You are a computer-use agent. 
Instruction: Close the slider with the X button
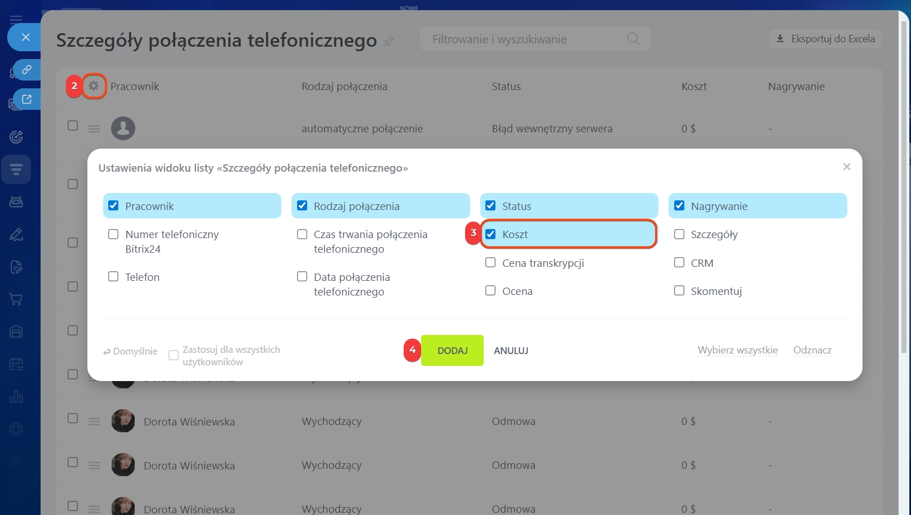point(25,37)
